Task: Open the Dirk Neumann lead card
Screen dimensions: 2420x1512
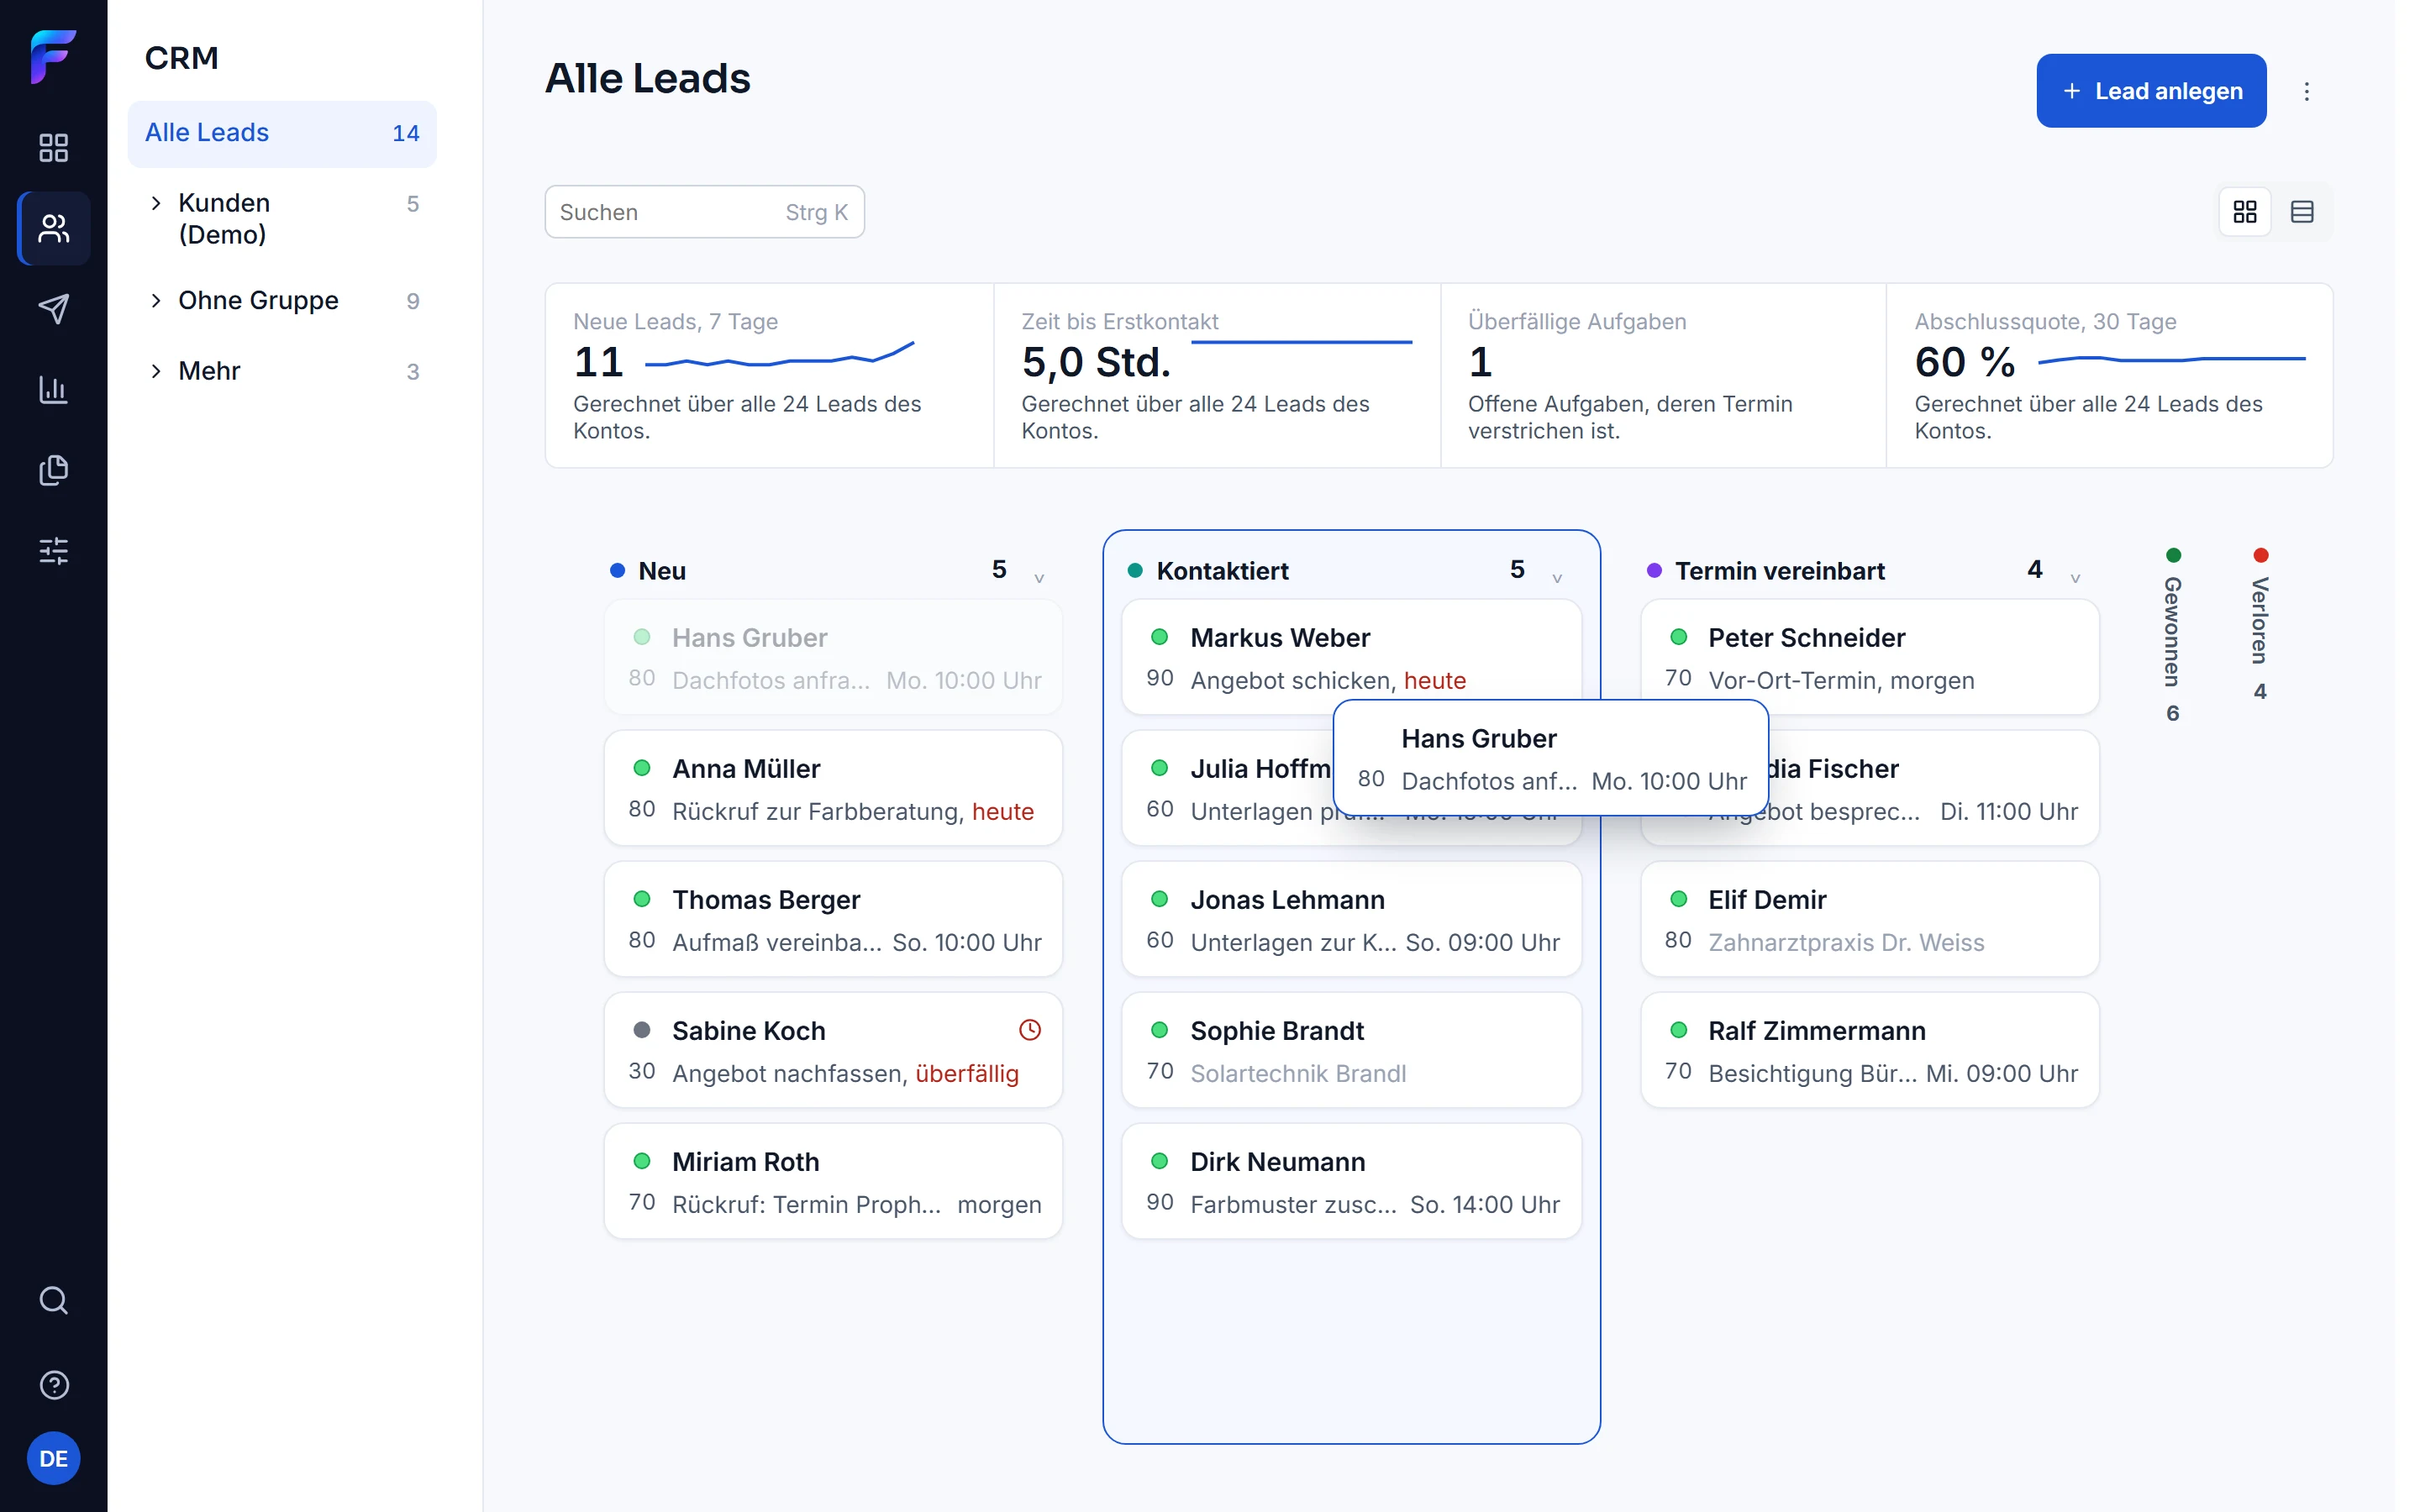Action: [1351, 1181]
